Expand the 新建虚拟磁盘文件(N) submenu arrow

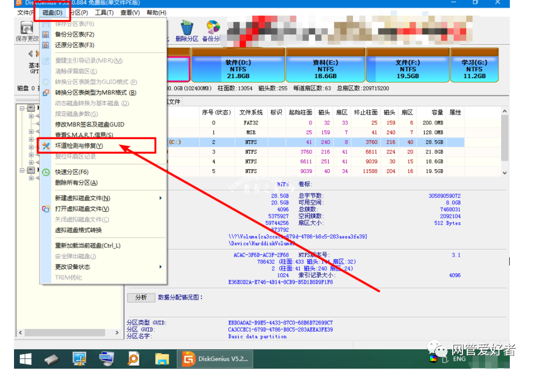(161, 198)
